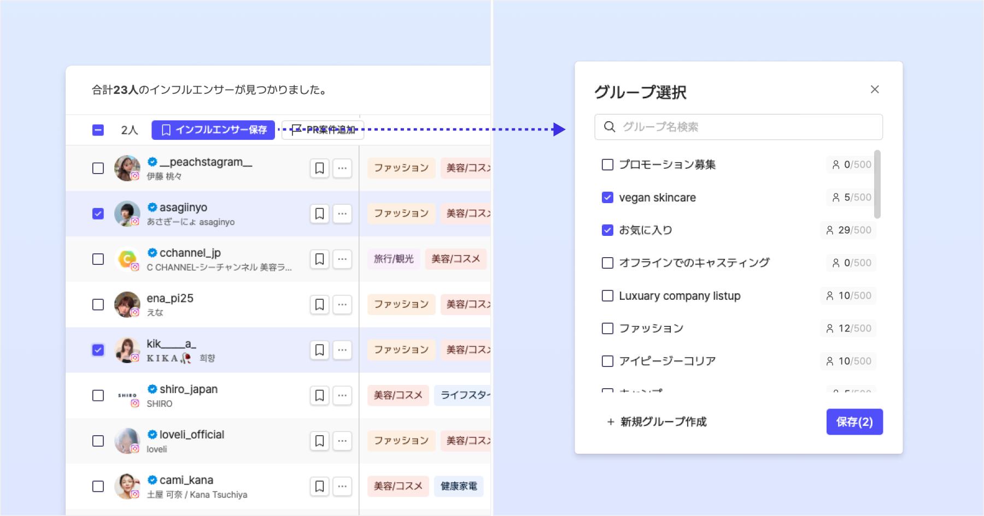
Task: Click the インフルエンサー保存 button
Action: coord(213,130)
